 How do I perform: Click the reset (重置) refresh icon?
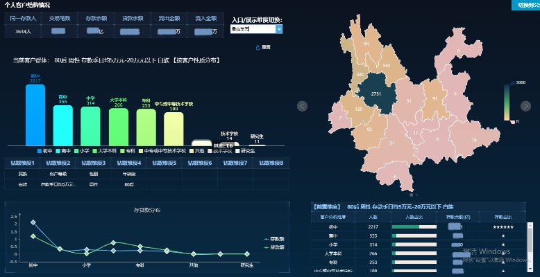click(258, 48)
